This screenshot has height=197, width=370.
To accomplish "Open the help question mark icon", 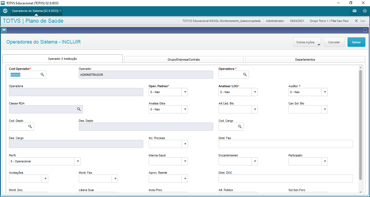I will pos(365,11).
